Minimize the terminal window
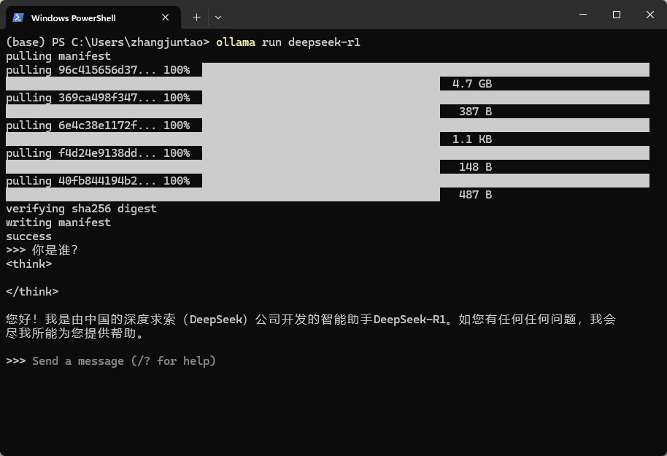The height and width of the screenshot is (456, 667). 583,15
